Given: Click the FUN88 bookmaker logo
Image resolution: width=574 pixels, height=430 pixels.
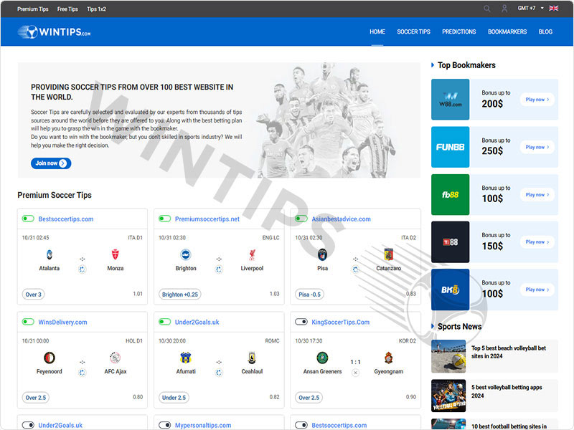Looking at the screenshot, I should 450,147.
